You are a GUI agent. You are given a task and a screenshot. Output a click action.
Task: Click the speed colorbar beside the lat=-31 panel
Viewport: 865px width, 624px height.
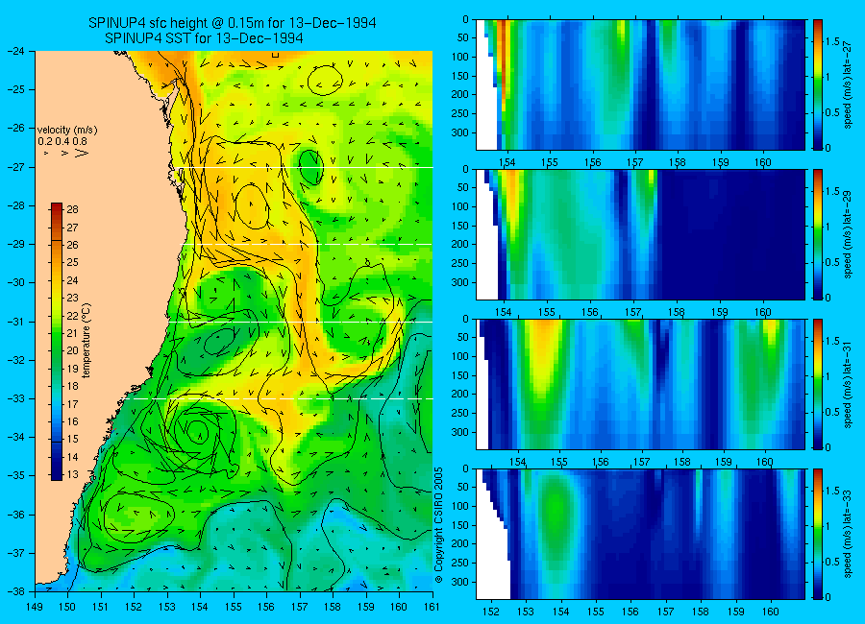818,384
